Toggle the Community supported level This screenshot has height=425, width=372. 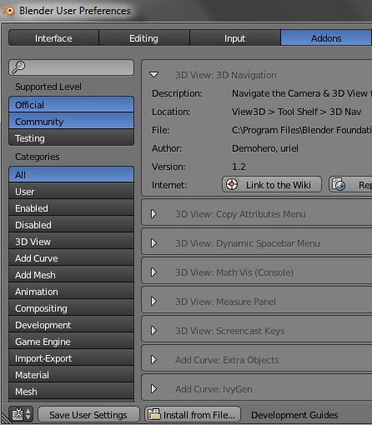pos(72,122)
